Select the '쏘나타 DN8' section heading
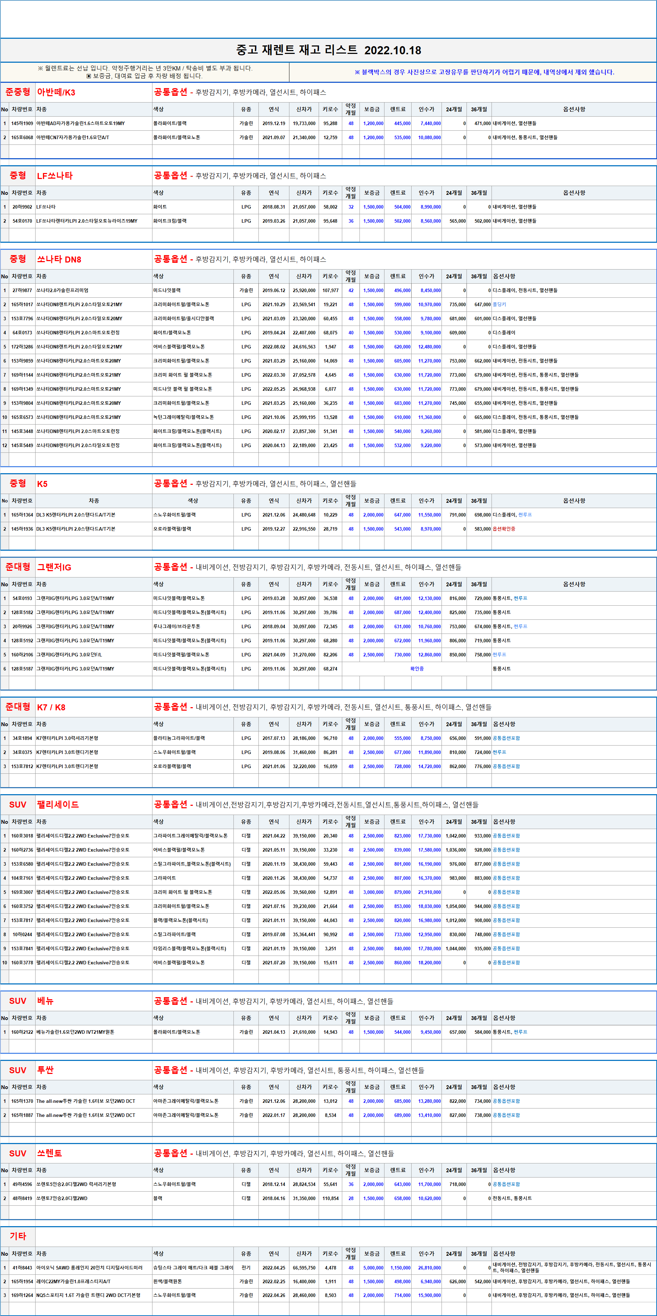The image size is (657, 1316). [x=59, y=260]
